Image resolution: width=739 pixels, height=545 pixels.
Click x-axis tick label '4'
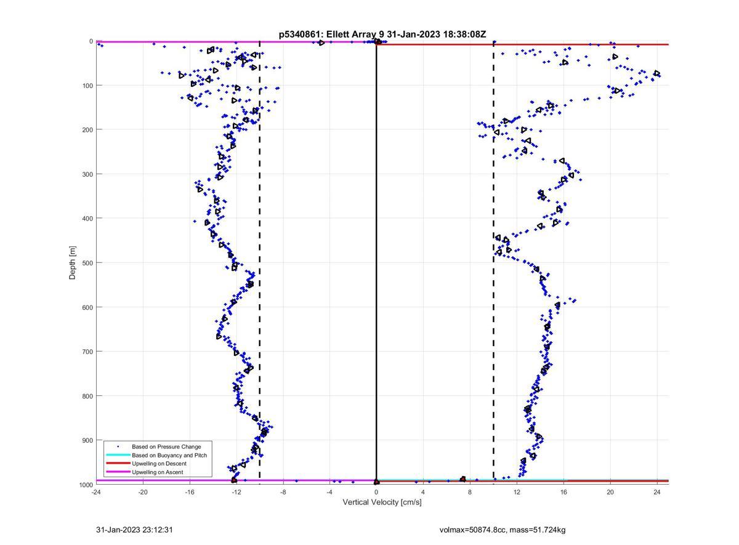(x=423, y=492)
